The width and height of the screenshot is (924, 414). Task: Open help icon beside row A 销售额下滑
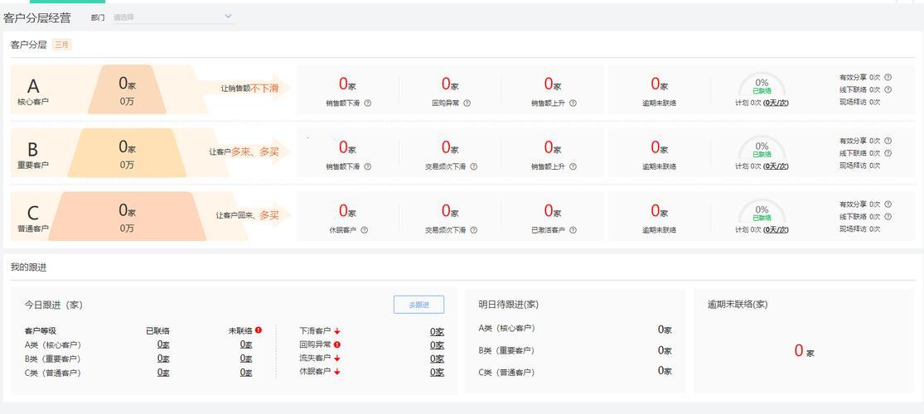(368, 103)
